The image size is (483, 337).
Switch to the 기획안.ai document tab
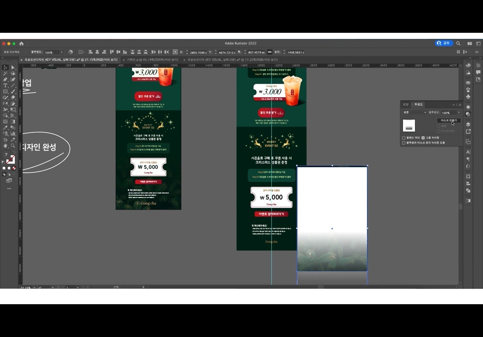coord(152,60)
